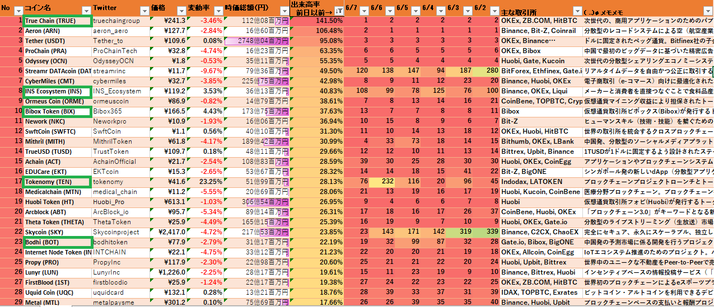Expand the 価格 column filter arrow
Viewport: 714px width, 307px height.
tap(180, 11)
